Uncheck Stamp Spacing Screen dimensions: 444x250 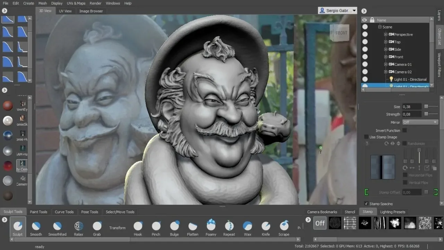click(x=366, y=204)
